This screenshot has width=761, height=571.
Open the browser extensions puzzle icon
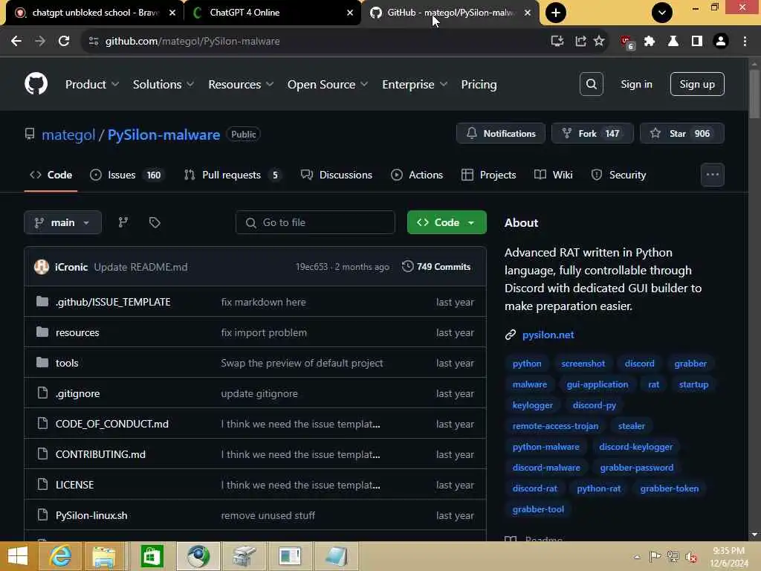pyautogui.click(x=650, y=42)
